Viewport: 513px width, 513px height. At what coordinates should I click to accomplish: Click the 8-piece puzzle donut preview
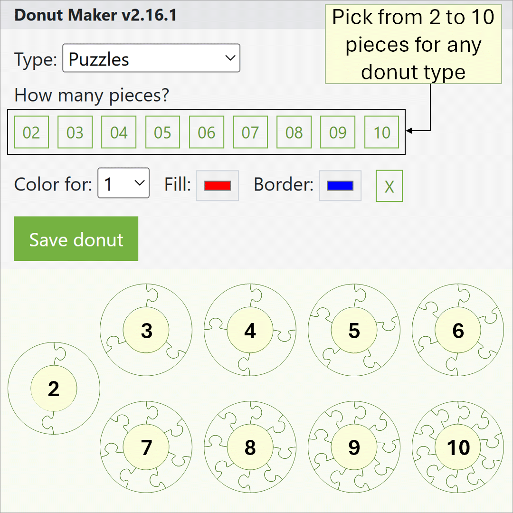[250, 446]
